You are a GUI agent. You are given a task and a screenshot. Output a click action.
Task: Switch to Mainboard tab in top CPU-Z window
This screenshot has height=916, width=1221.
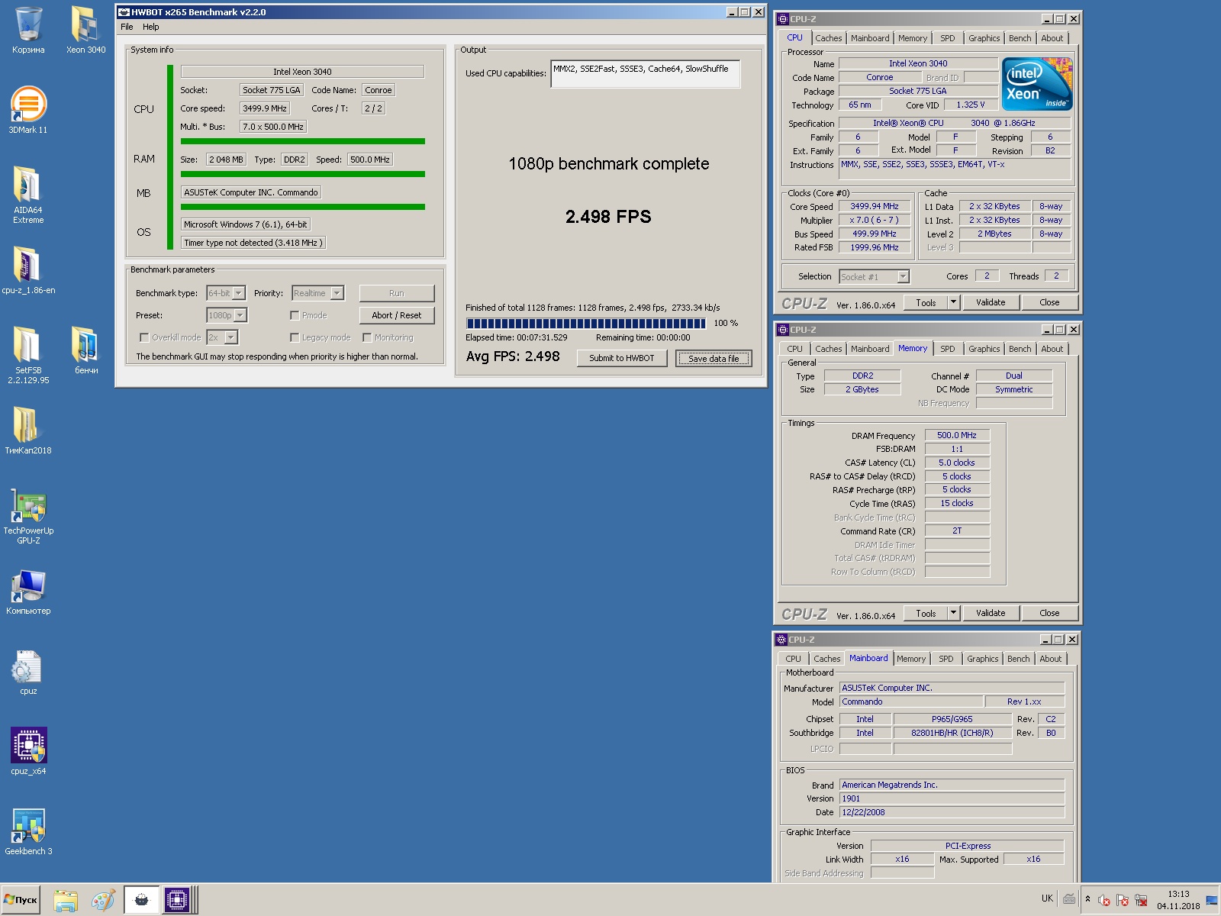870,38
